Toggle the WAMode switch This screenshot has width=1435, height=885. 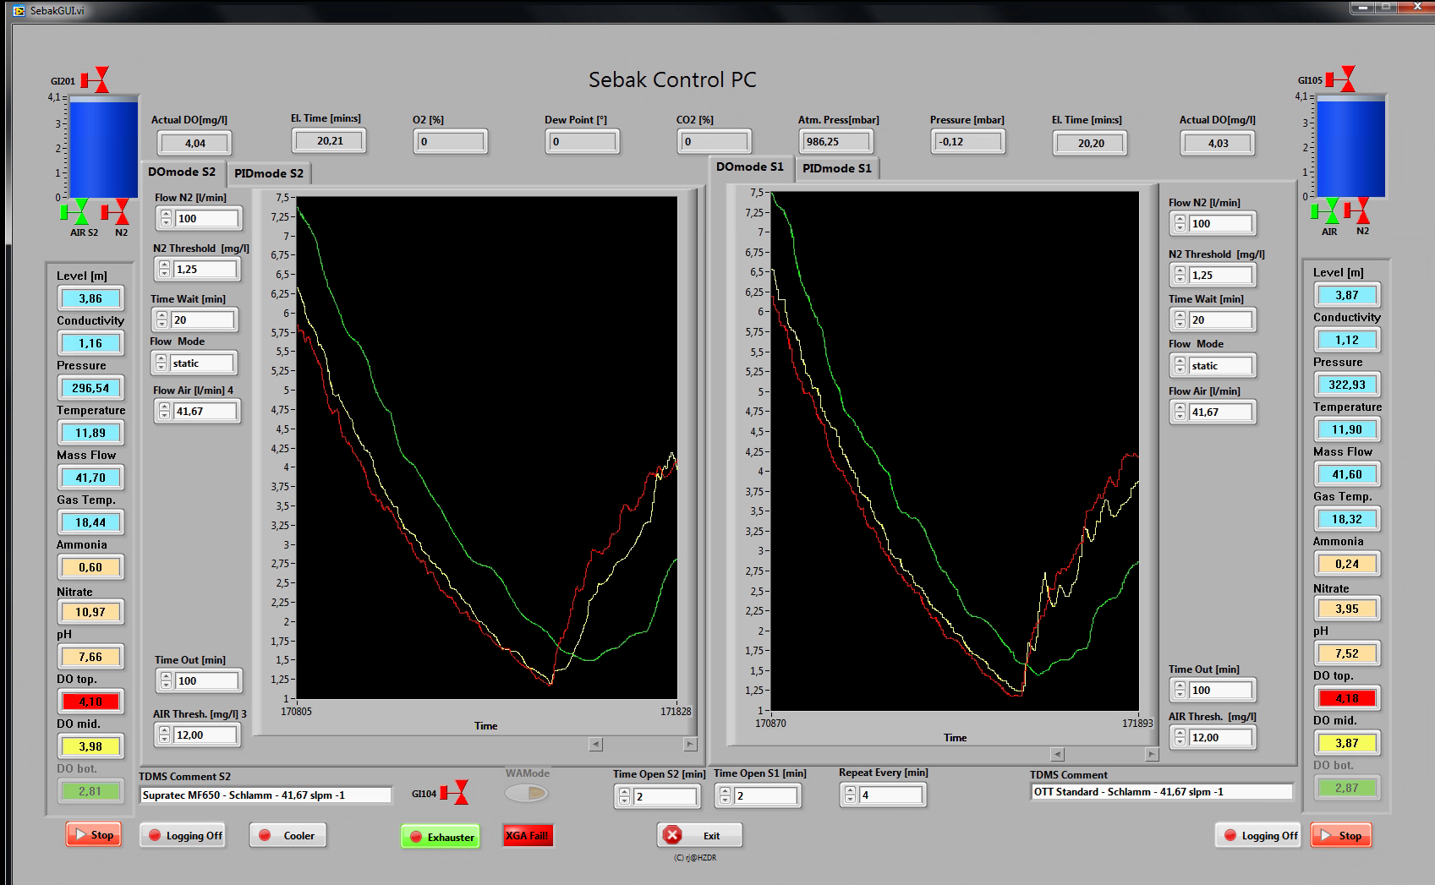526,793
